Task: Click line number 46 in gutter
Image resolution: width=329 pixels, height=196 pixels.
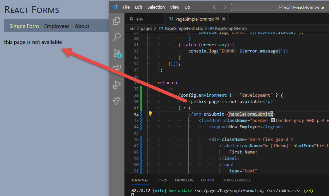Action: 136,139
